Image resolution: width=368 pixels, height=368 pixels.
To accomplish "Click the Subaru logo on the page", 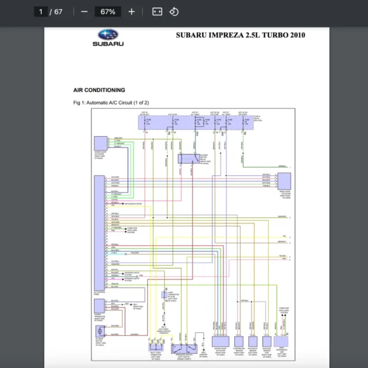I will point(108,39).
